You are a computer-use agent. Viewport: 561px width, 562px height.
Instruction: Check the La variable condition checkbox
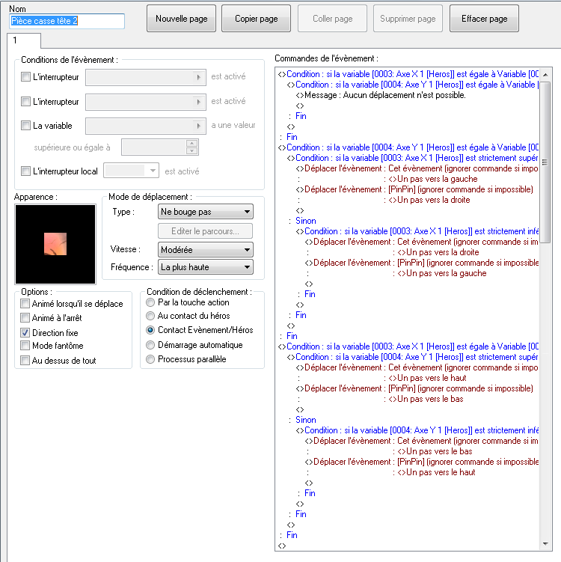tap(25, 126)
